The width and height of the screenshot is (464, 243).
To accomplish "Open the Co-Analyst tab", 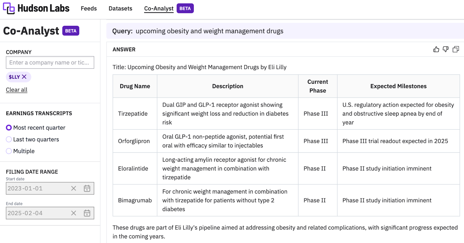I will tap(159, 9).
